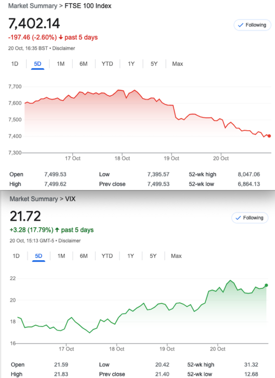Click the FTSE Low value 7,395.57
The height and width of the screenshot is (378, 275).
pos(158,174)
